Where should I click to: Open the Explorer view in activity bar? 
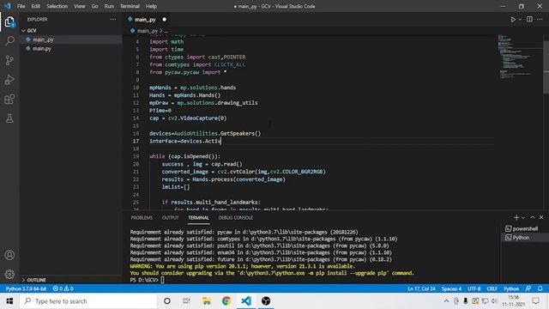click(x=9, y=22)
